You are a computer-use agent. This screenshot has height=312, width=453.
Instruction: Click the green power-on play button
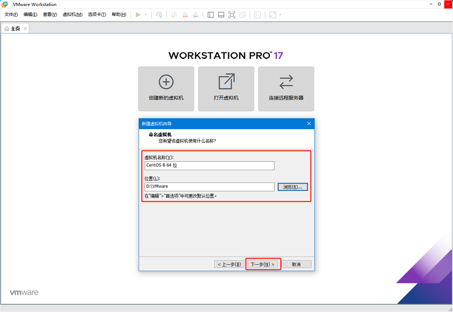(138, 15)
